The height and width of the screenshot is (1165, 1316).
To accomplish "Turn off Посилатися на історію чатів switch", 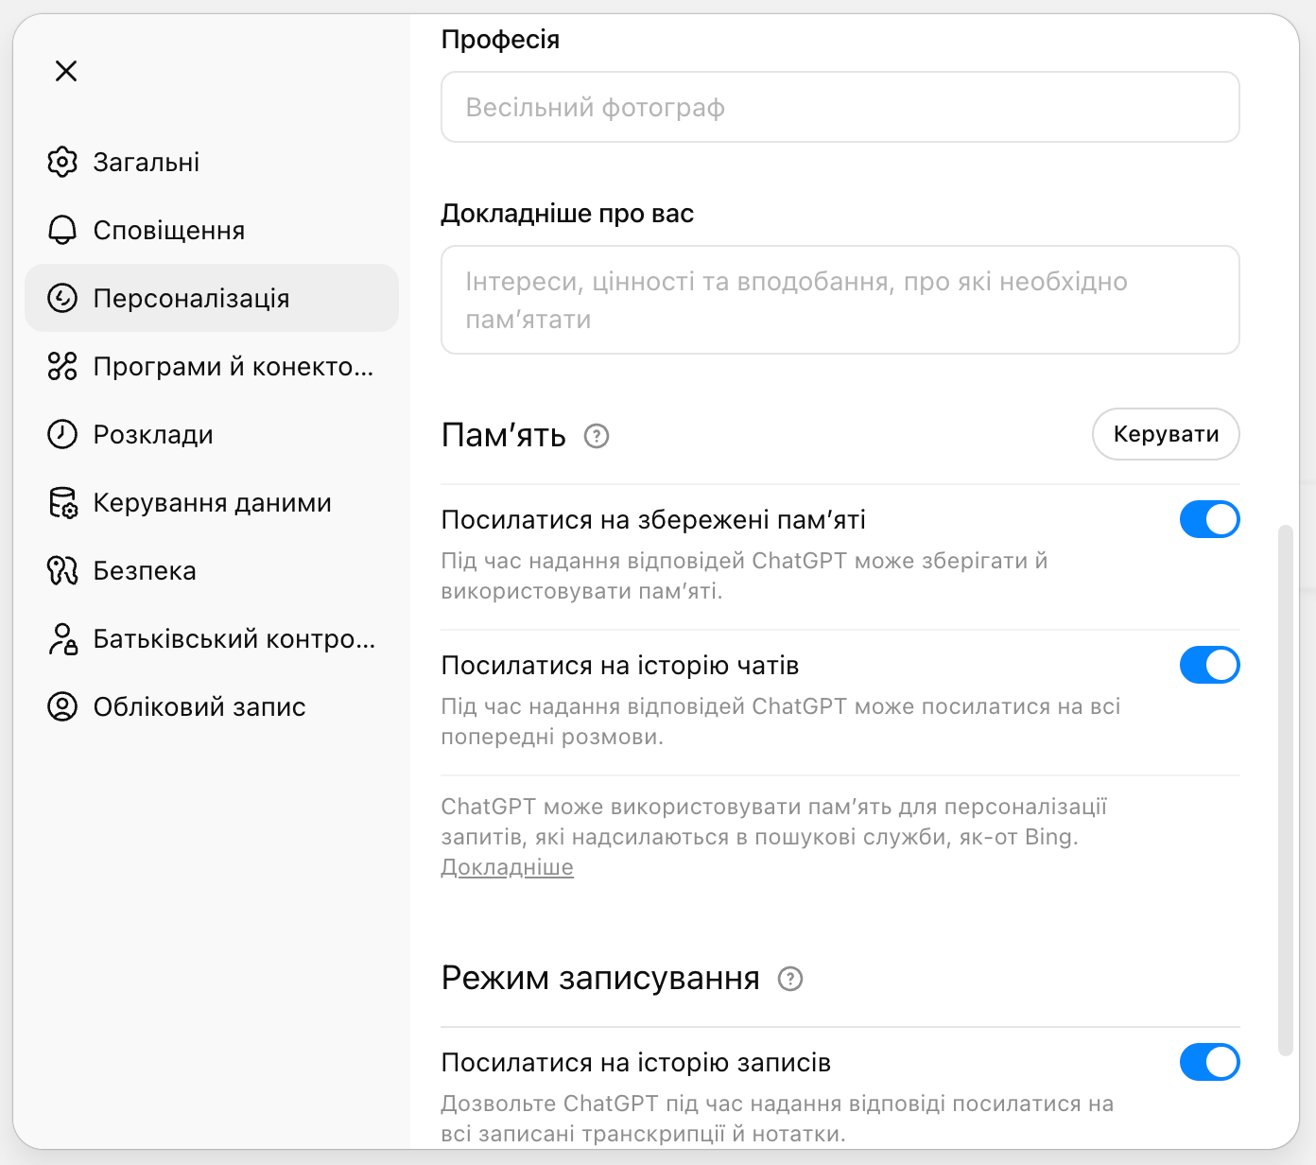I will 1209,665.
